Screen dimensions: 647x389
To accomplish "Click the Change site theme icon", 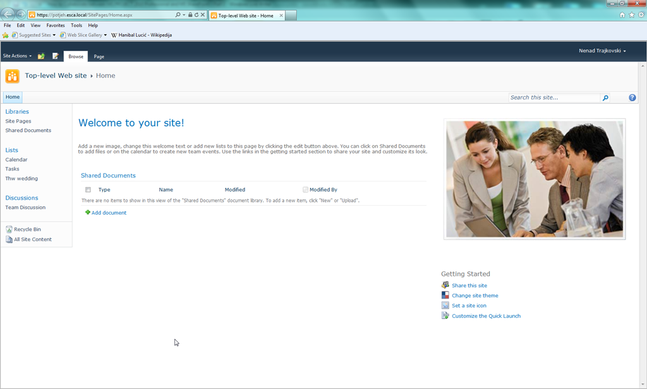I will pos(445,296).
